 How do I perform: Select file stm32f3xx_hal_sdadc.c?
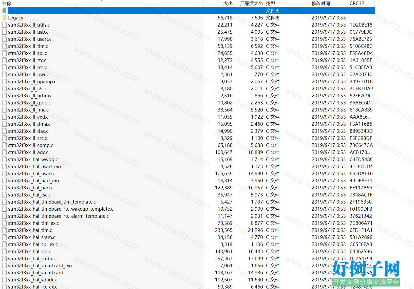tap(33, 280)
